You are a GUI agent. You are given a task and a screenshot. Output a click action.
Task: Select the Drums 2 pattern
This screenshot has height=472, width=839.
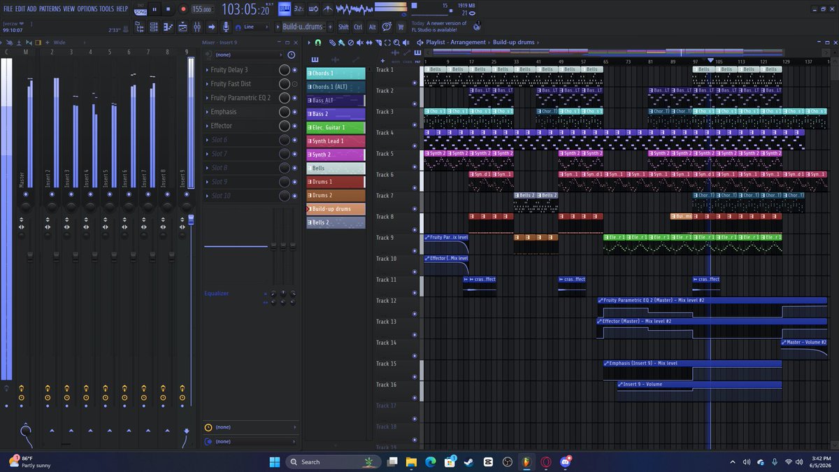[x=336, y=195]
